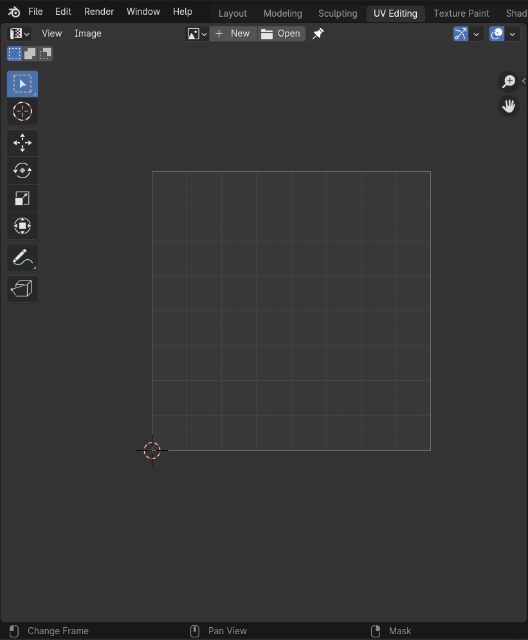Click the zoom magnifier gizmo
This screenshot has width=528, height=640.
point(509,82)
